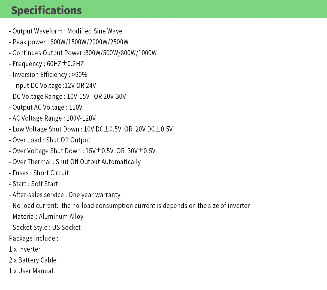Click the Output Waveform Modified Sine Wave line
The height and width of the screenshot is (290, 327).
[65, 31]
